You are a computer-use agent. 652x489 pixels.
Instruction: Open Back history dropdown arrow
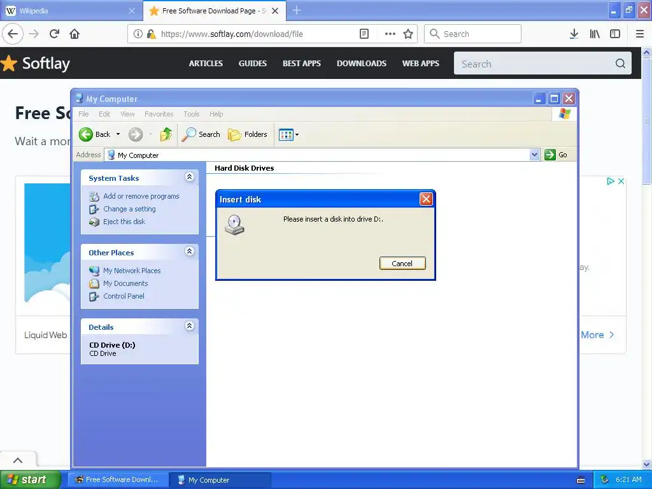[118, 134]
